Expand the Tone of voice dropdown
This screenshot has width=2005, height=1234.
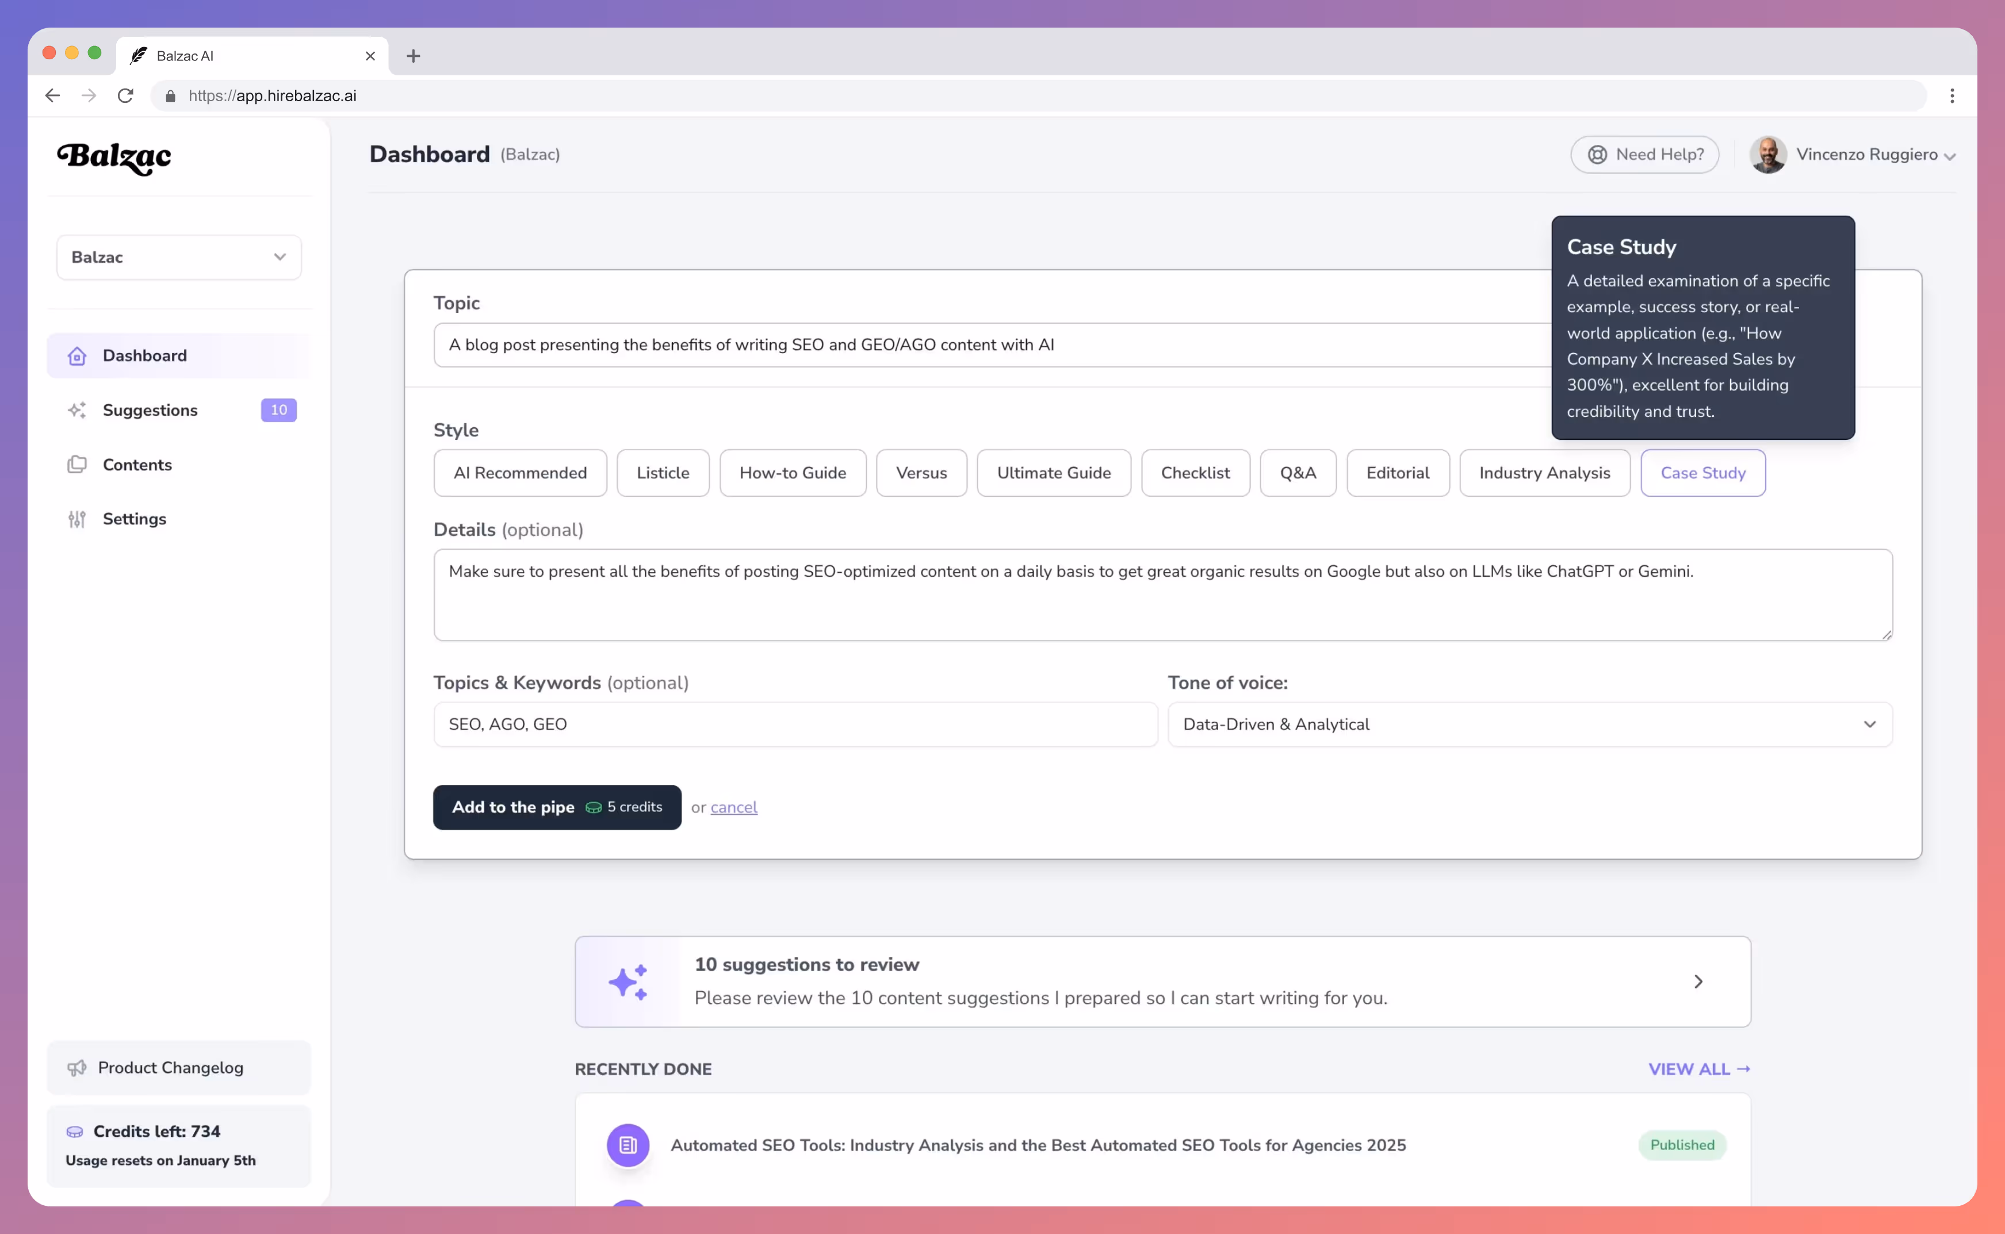tap(1529, 724)
